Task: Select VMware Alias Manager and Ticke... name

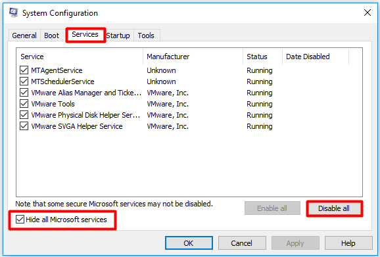Action: point(86,93)
